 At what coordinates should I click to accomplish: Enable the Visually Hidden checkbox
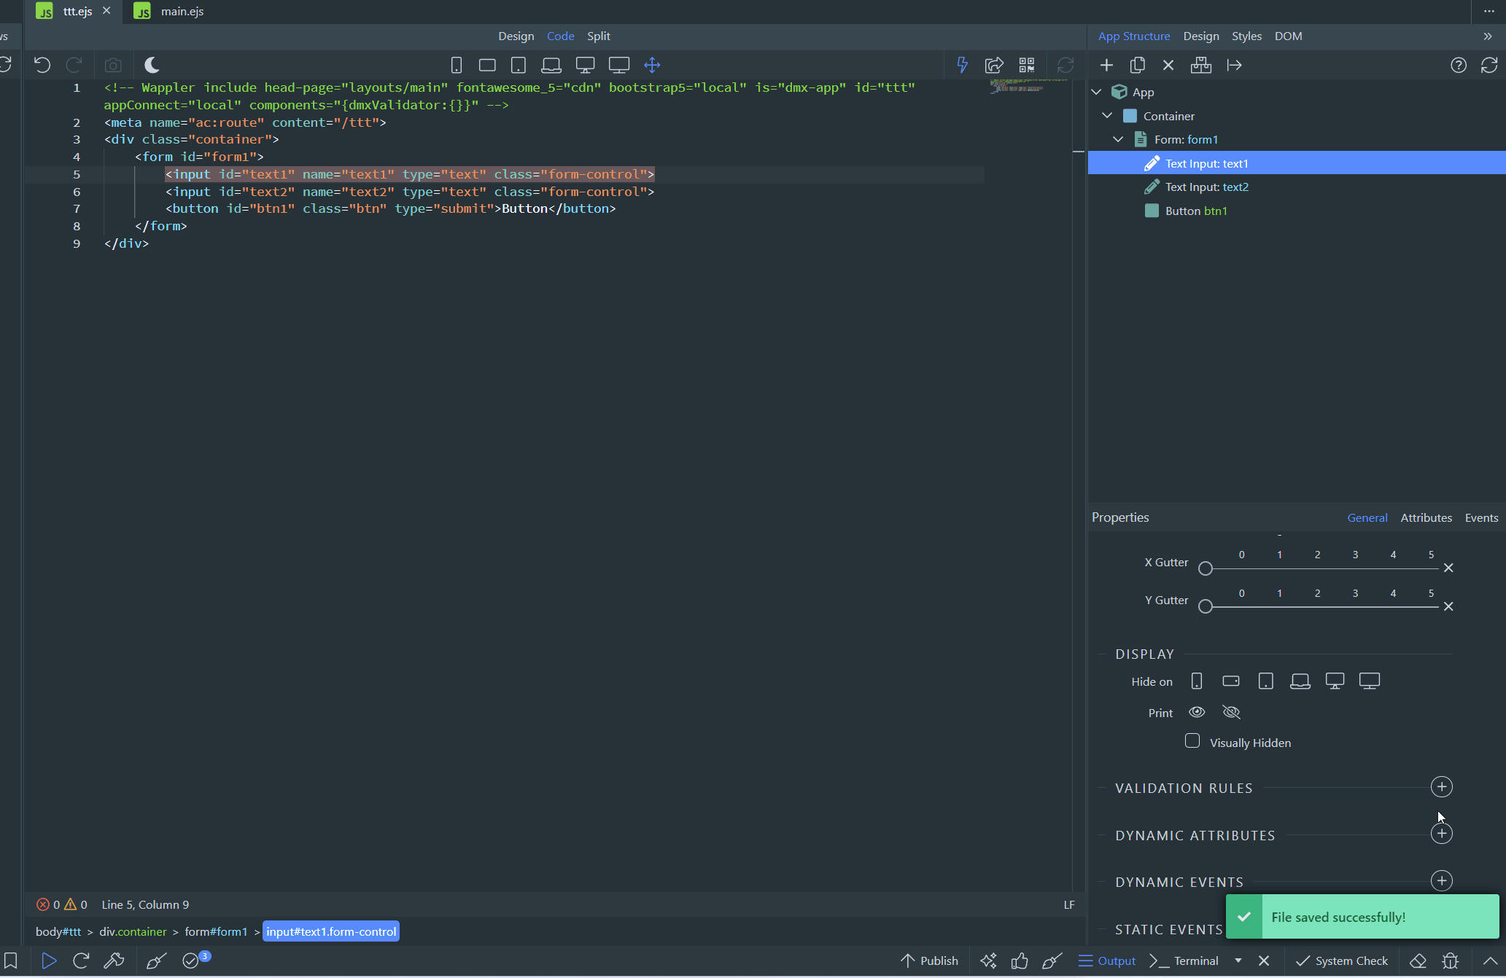point(1192,741)
